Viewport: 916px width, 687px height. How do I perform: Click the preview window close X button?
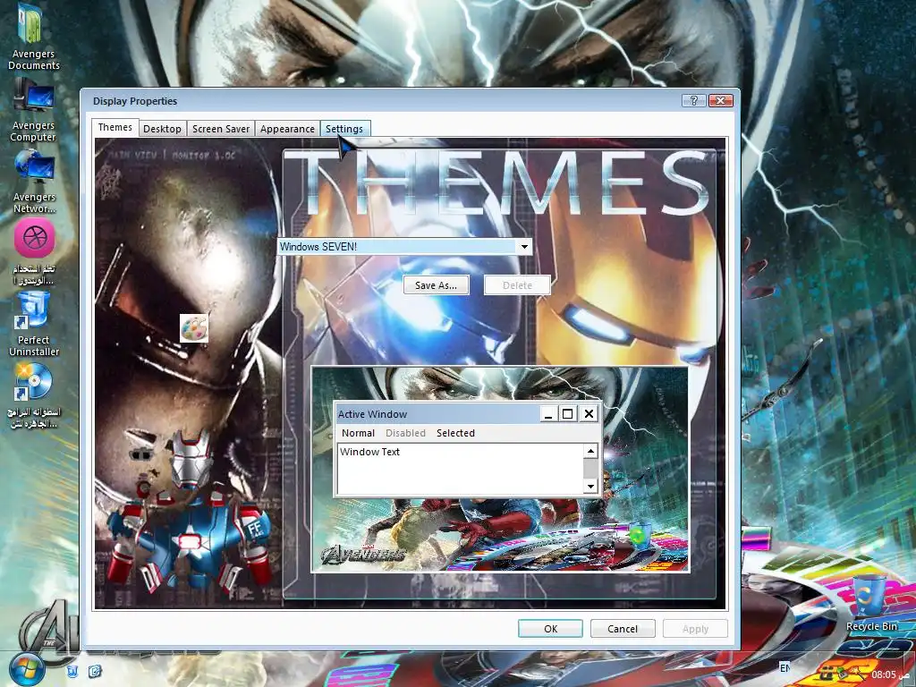pyautogui.click(x=589, y=414)
